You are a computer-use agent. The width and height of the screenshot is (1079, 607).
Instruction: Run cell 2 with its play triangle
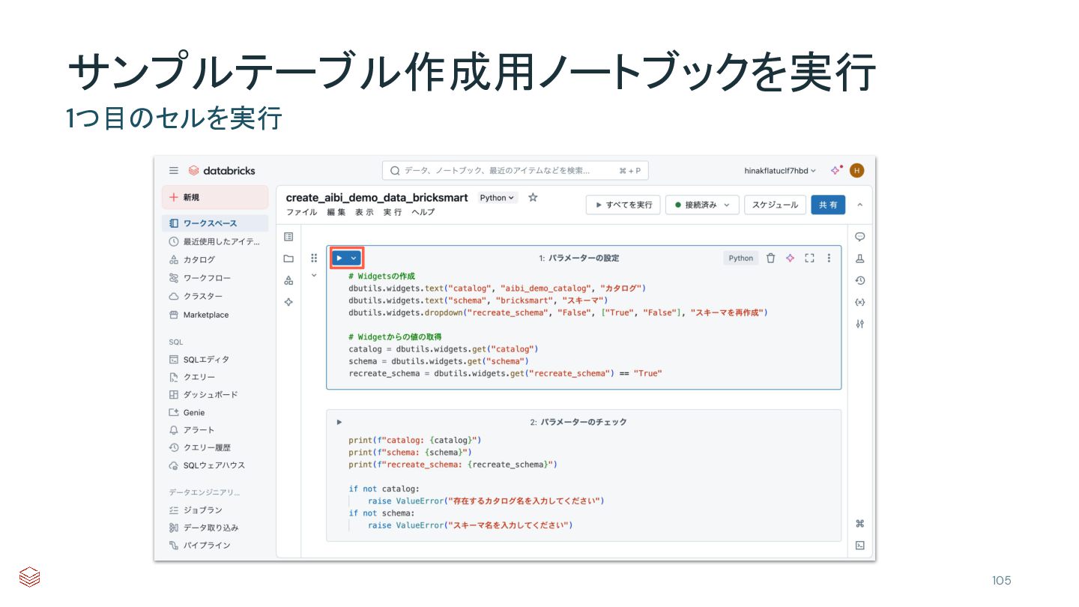click(x=339, y=422)
